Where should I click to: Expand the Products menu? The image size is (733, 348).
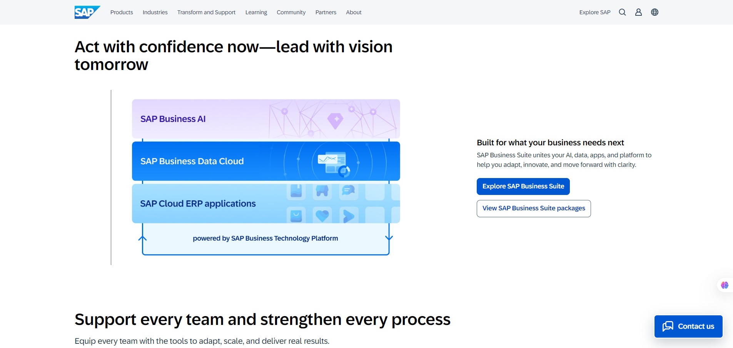coord(122,12)
